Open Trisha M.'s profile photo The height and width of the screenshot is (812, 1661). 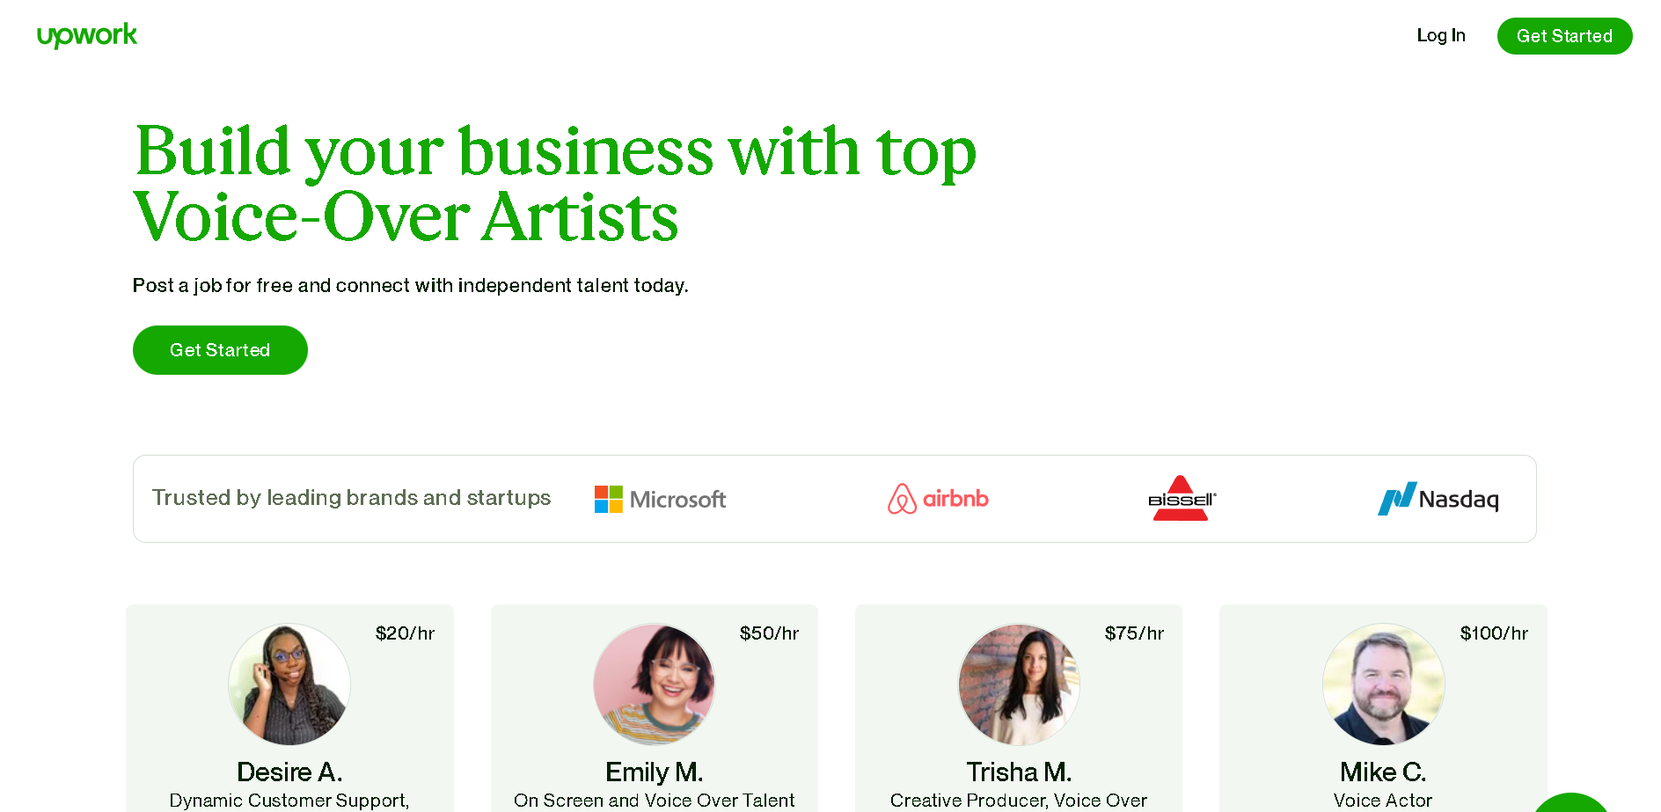click(x=1019, y=684)
